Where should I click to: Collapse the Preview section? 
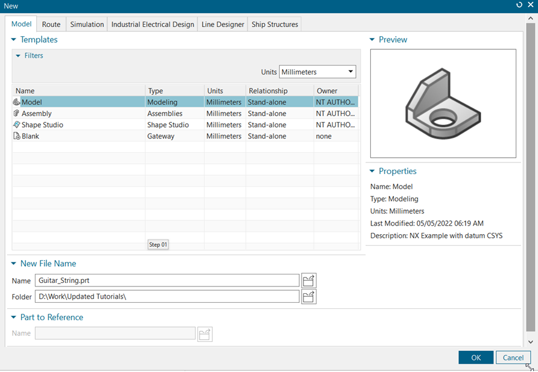[x=373, y=39]
